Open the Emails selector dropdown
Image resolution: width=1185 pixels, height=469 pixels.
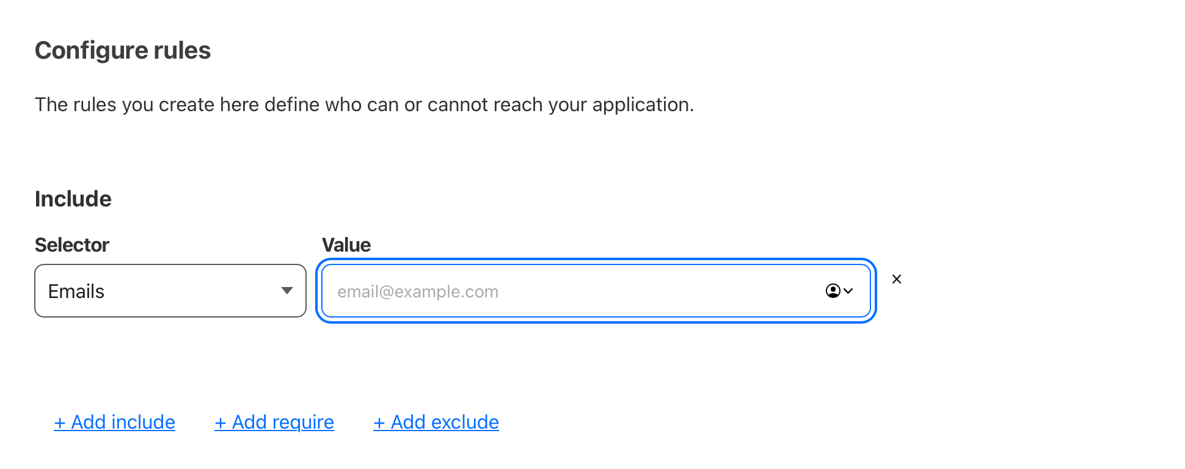(x=170, y=291)
